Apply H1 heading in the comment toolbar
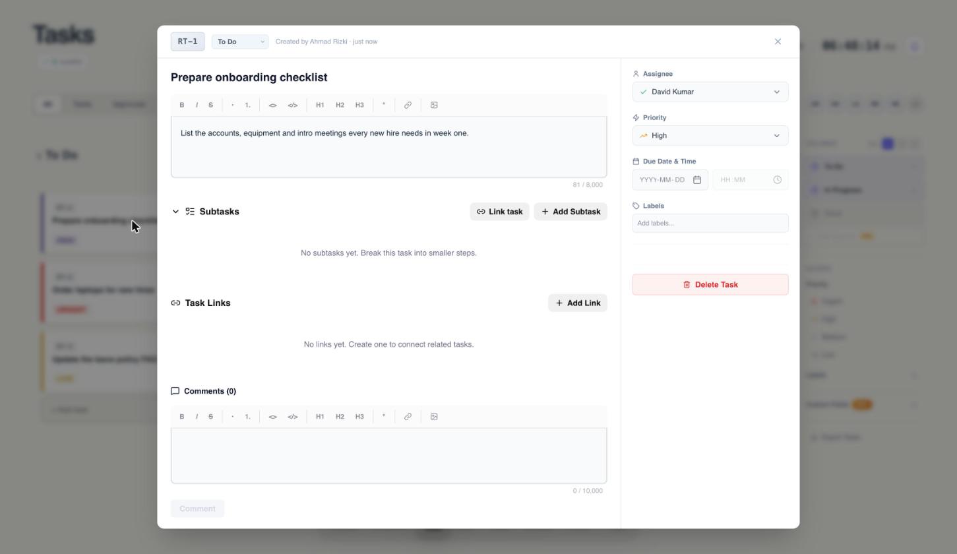This screenshot has width=957, height=554. pos(320,417)
